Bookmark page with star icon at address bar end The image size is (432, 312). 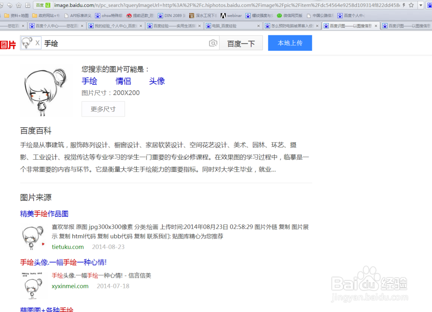coord(411,5)
